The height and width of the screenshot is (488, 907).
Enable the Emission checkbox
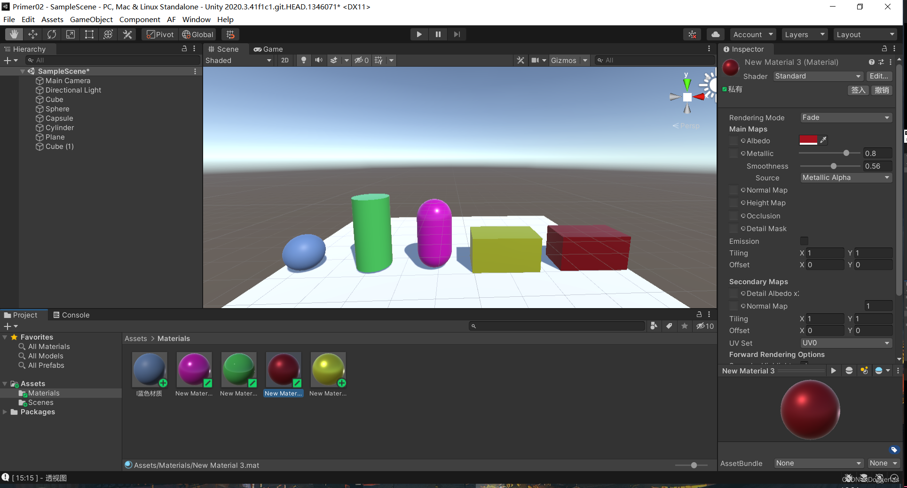(804, 241)
